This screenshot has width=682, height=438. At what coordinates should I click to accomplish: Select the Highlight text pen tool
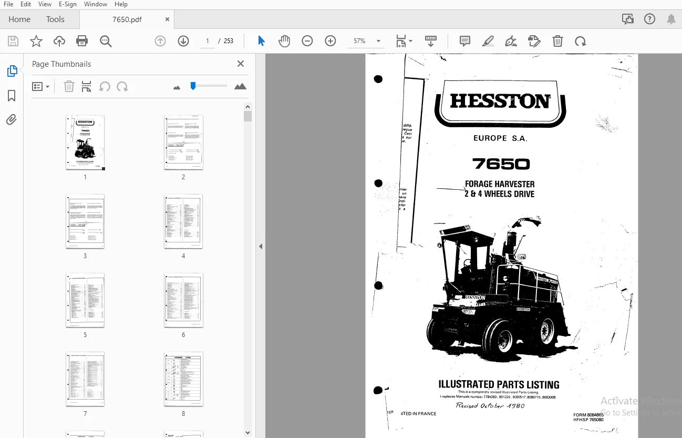(488, 41)
